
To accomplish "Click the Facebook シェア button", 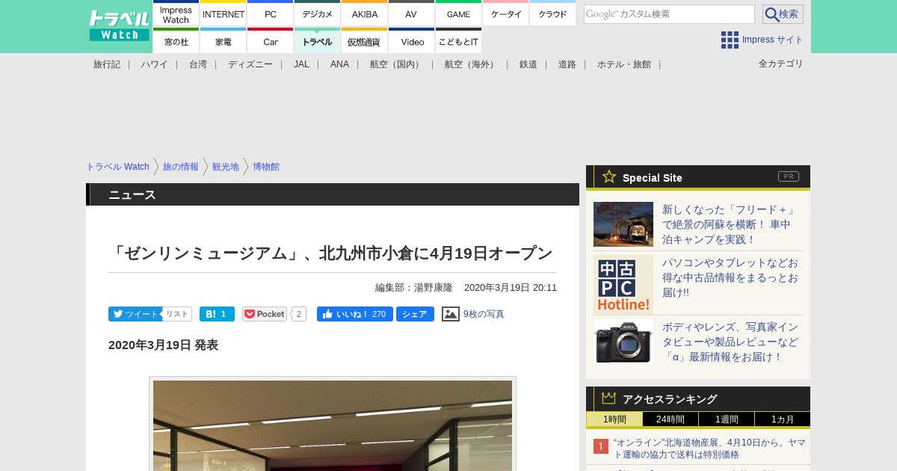I will (415, 314).
